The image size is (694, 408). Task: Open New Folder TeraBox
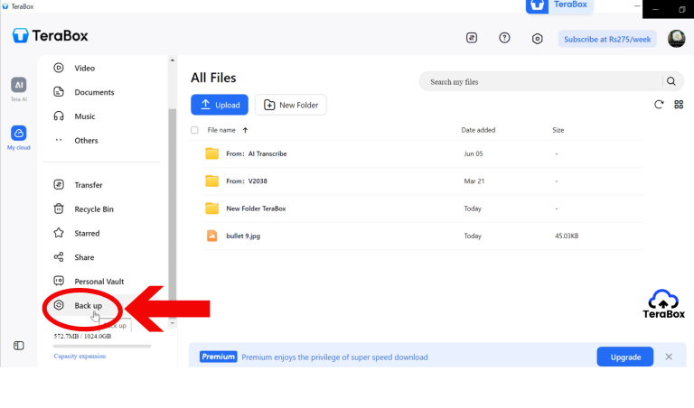click(x=256, y=209)
